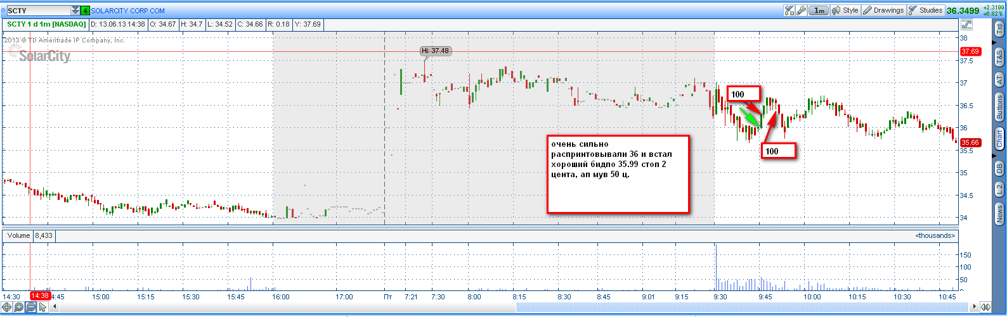Click the SCTY 1 d 1m [NASDAQ] label

(x=46, y=25)
